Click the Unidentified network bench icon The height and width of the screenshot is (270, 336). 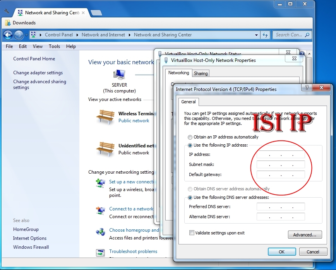pos(105,149)
